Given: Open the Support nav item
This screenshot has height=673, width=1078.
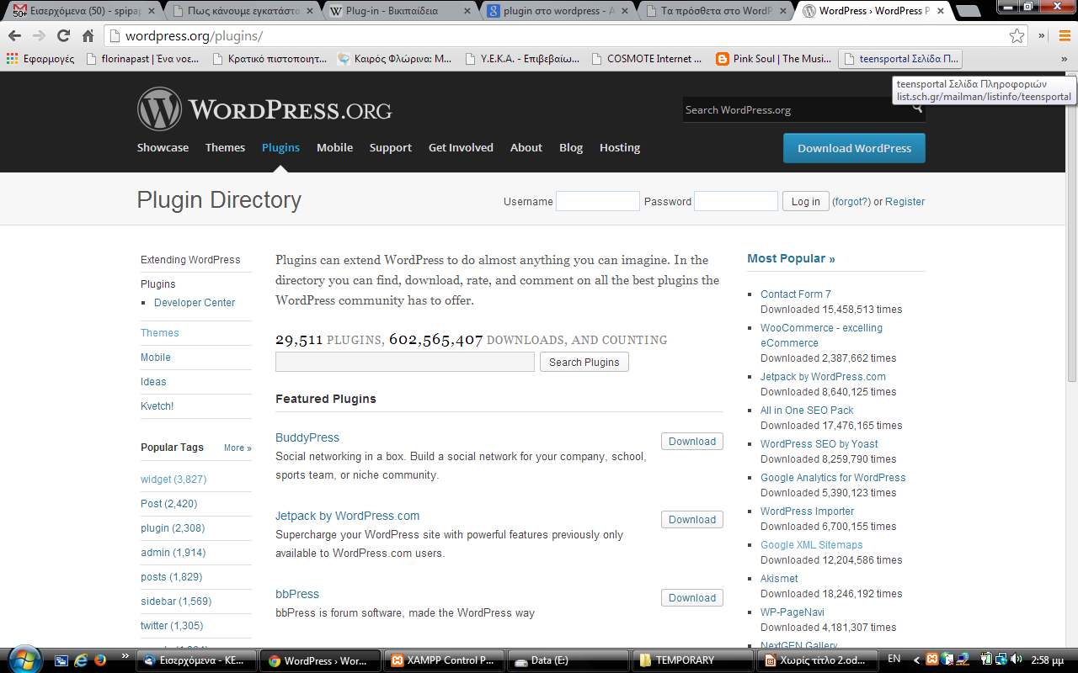Looking at the screenshot, I should [x=390, y=147].
